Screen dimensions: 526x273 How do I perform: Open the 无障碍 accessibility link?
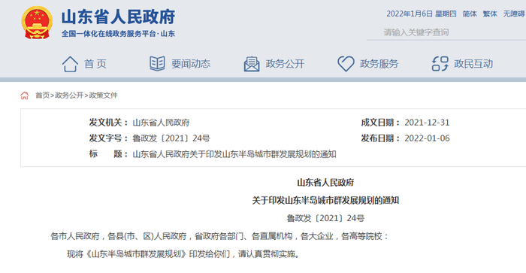514,14
